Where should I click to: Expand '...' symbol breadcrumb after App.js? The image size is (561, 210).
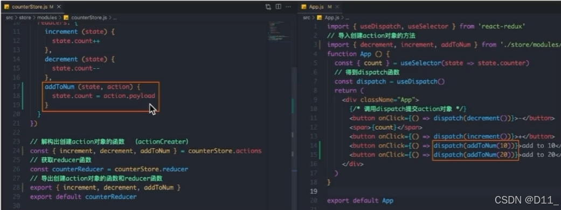tap(347, 17)
